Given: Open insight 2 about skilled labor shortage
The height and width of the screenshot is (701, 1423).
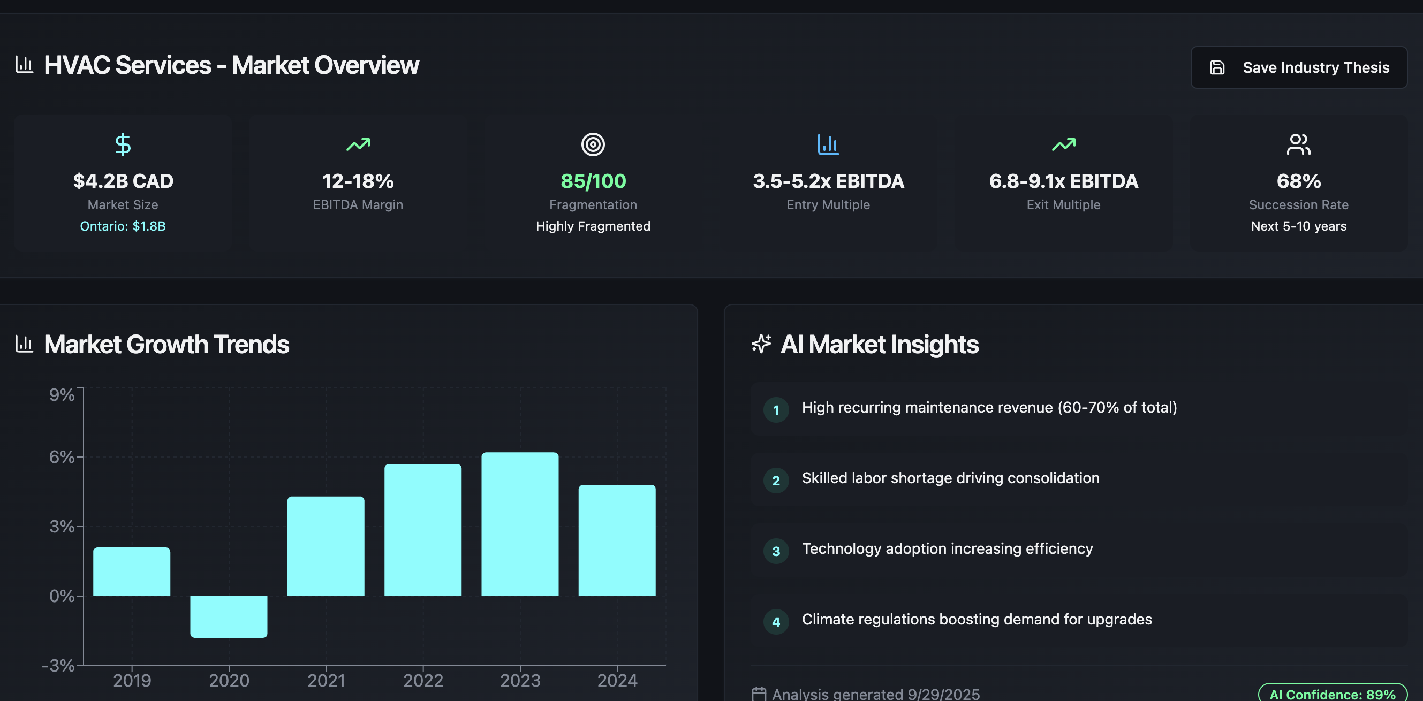Looking at the screenshot, I should point(950,478).
